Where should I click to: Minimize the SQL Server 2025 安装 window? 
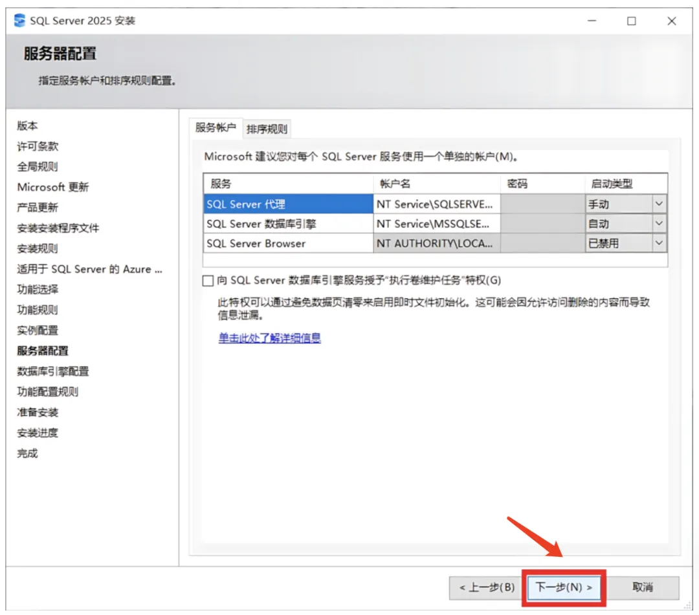point(592,21)
